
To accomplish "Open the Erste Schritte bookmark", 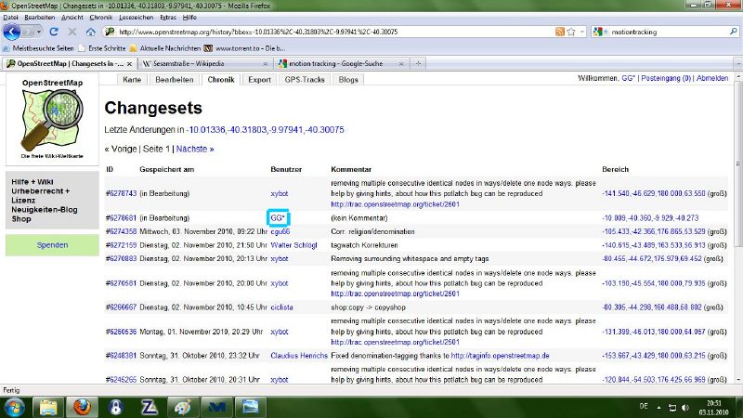I will coord(102,48).
